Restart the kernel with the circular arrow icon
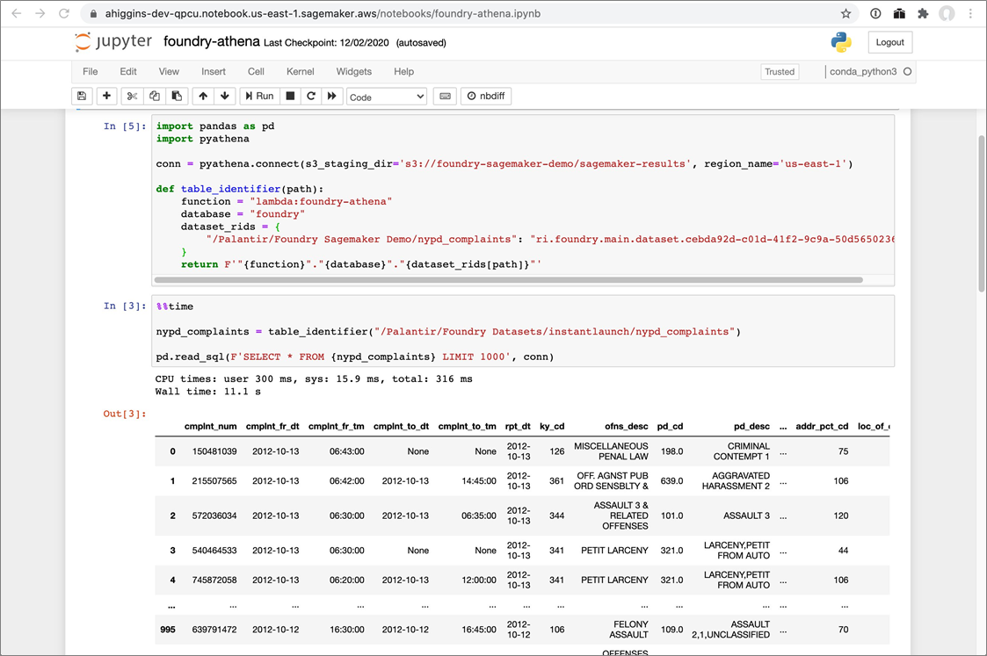The width and height of the screenshot is (987, 656). pos(311,97)
